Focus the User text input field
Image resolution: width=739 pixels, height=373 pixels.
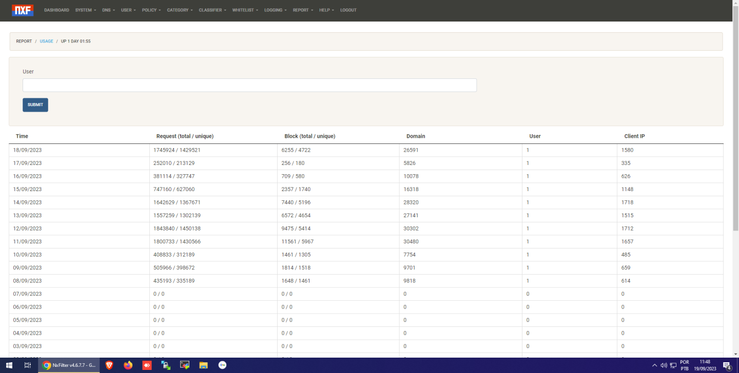point(249,85)
